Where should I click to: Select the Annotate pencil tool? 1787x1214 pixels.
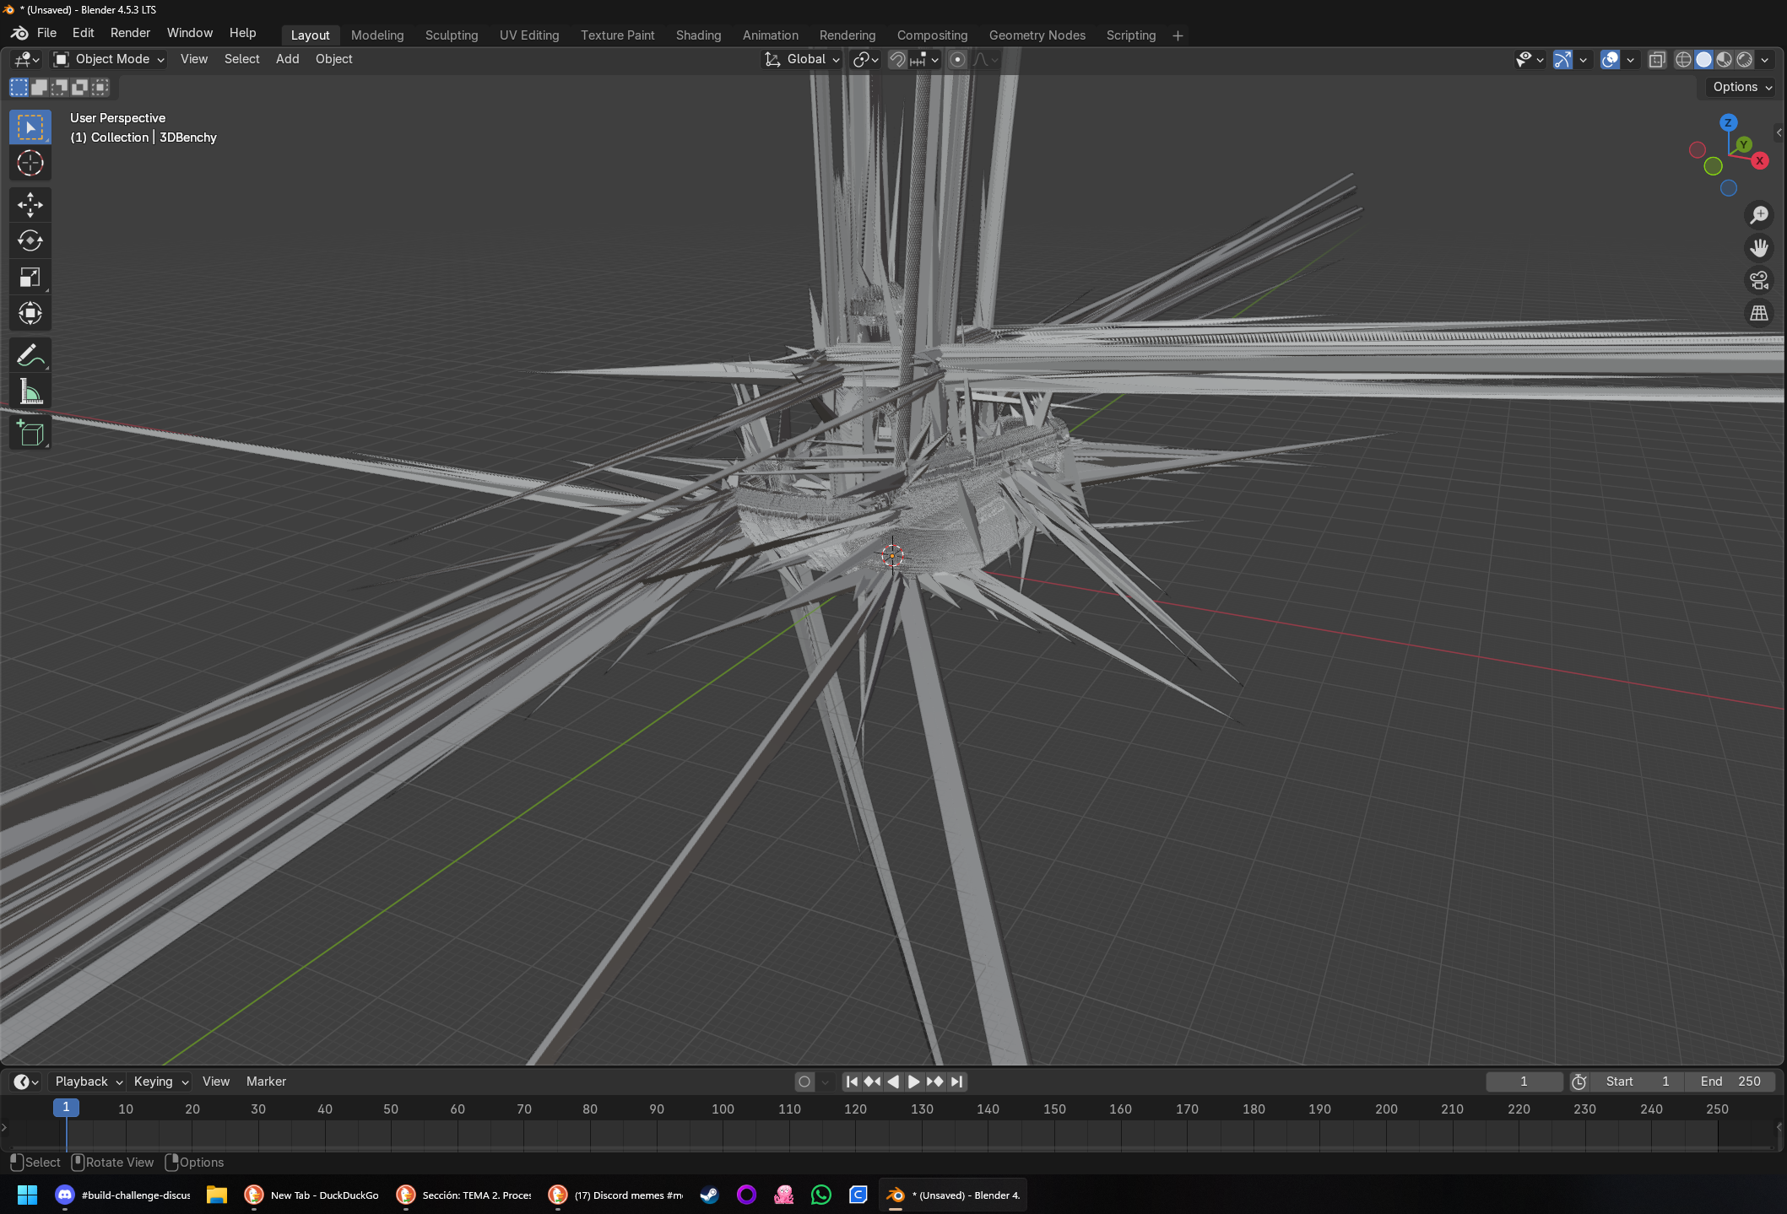click(x=30, y=356)
